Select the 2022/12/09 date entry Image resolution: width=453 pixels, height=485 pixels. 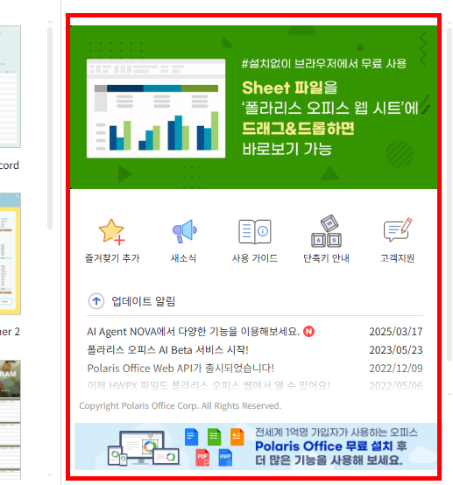[396, 368]
